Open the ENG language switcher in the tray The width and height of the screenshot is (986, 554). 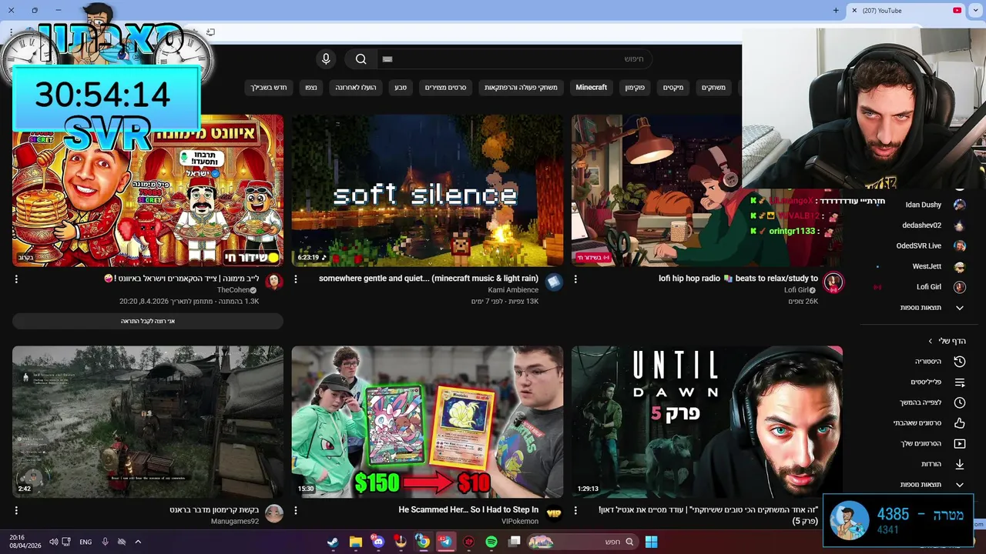coord(86,542)
